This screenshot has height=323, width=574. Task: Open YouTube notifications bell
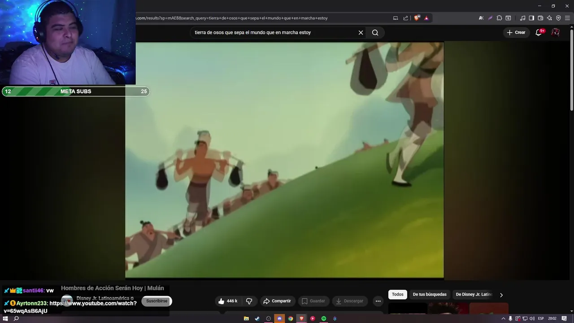pos(539,32)
